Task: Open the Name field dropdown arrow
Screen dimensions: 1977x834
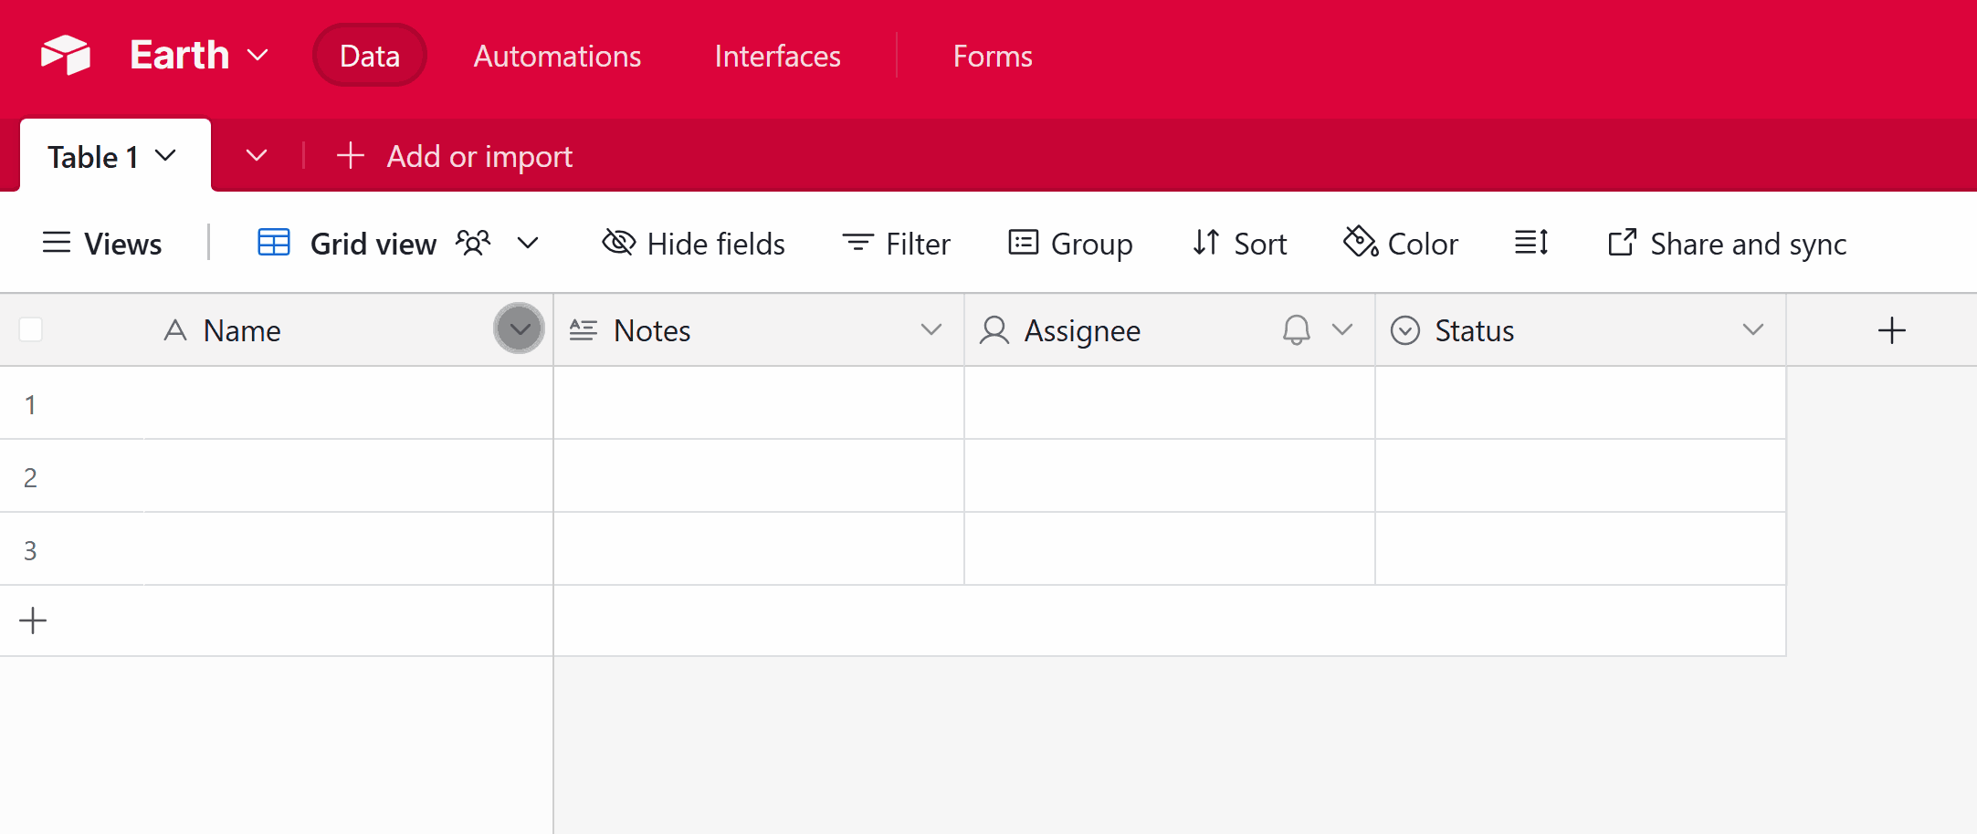Action: coord(519,328)
